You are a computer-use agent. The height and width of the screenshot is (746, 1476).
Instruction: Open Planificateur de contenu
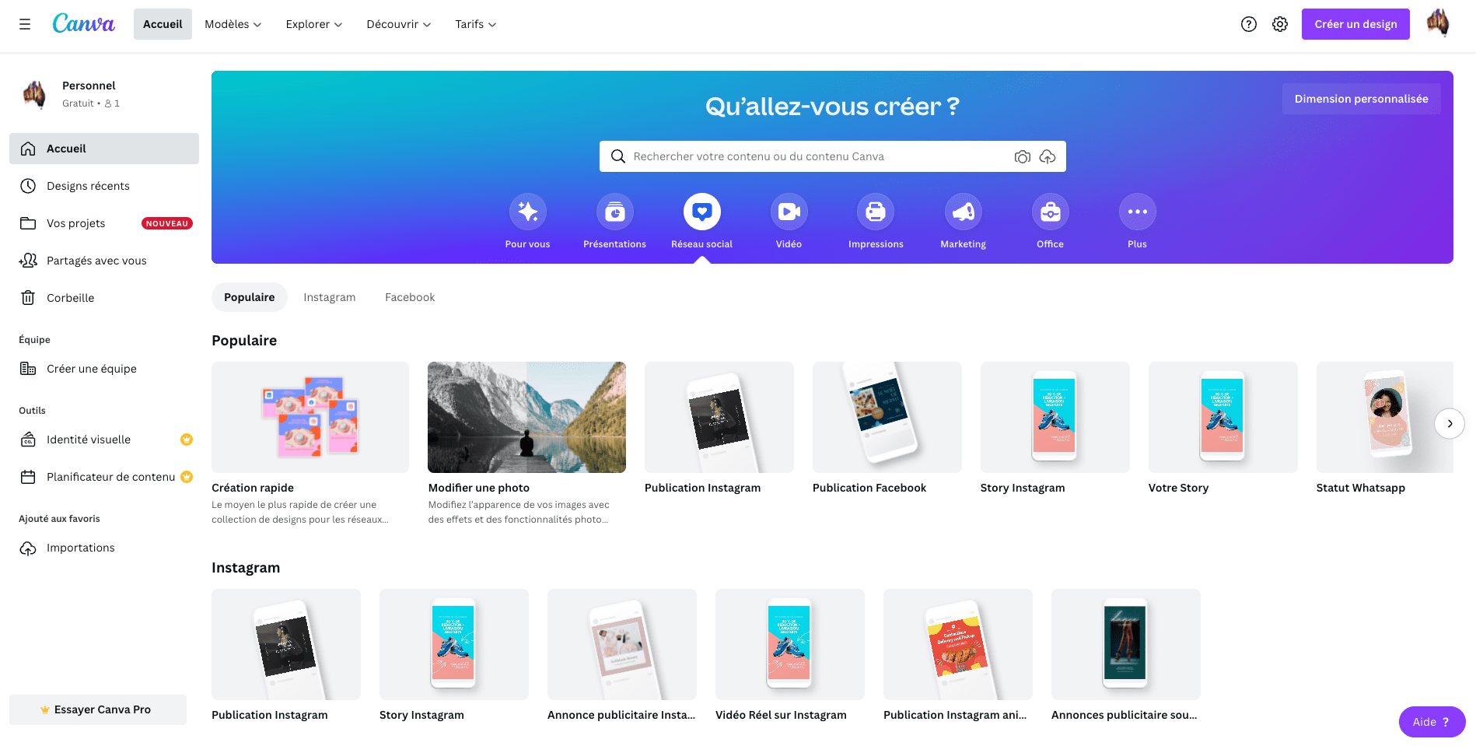(x=104, y=477)
